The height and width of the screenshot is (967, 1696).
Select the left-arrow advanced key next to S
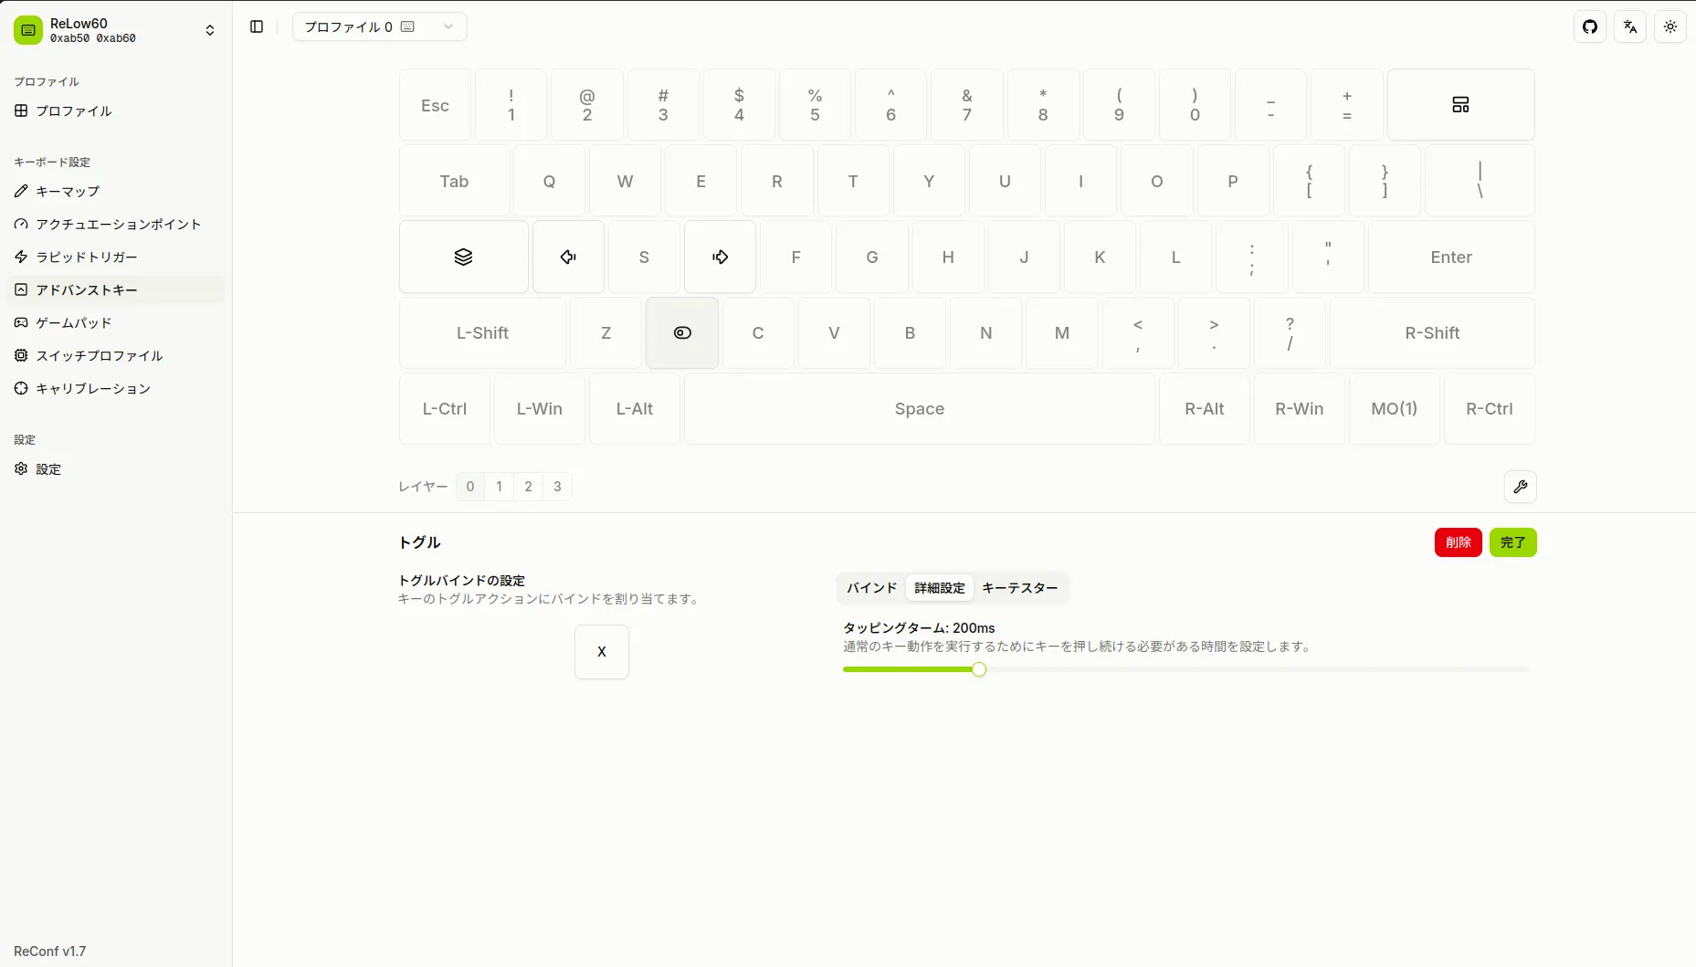[x=568, y=257]
